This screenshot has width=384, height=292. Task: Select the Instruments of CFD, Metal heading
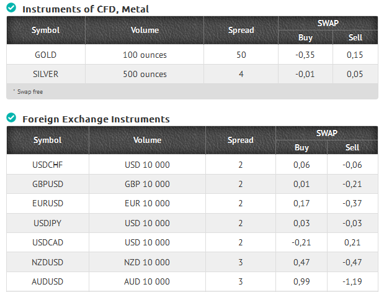tap(86, 9)
